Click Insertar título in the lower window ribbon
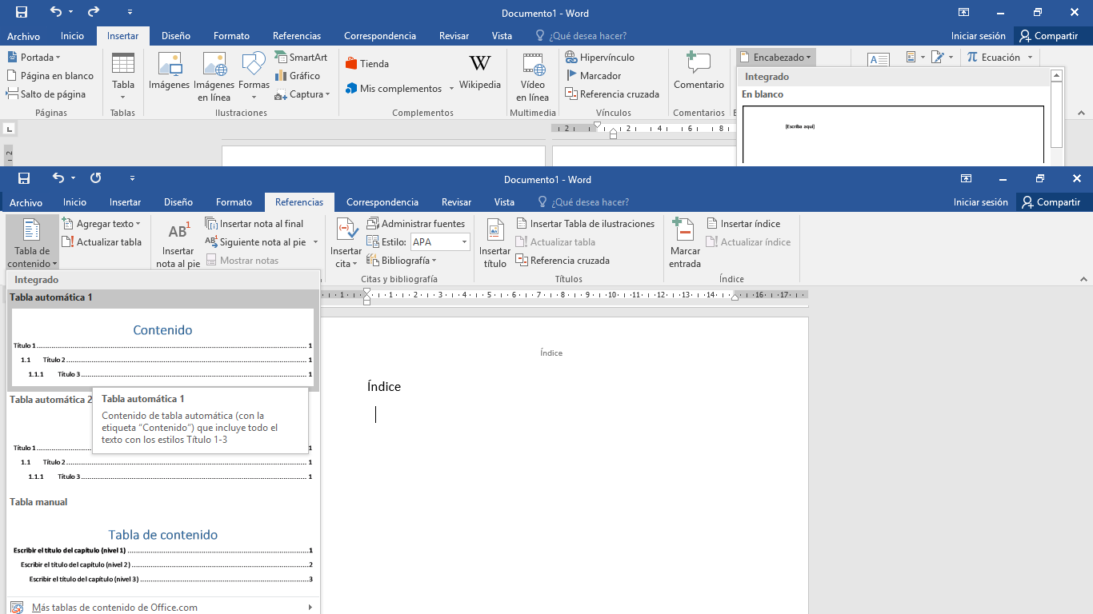The height and width of the screenshot is (614, 1093). point(495,244)
